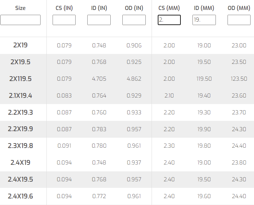Screen dimensions: 254x205
Task: Click the 2.2X19.3 size entry
Action: point(20,112)
